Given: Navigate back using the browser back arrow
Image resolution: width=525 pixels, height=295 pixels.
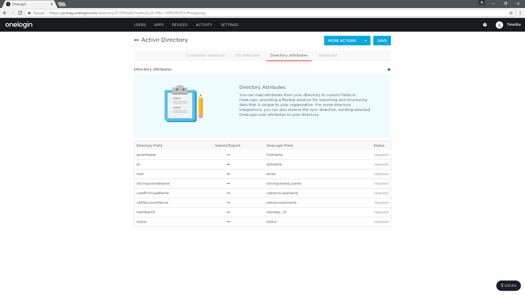Looking at the screenshot, I should pos(5,13).
